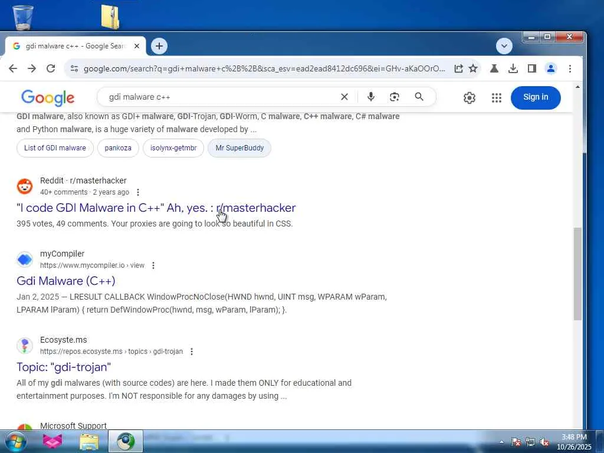
Task: Switch to the browser taskbar button
Action: 126,441
